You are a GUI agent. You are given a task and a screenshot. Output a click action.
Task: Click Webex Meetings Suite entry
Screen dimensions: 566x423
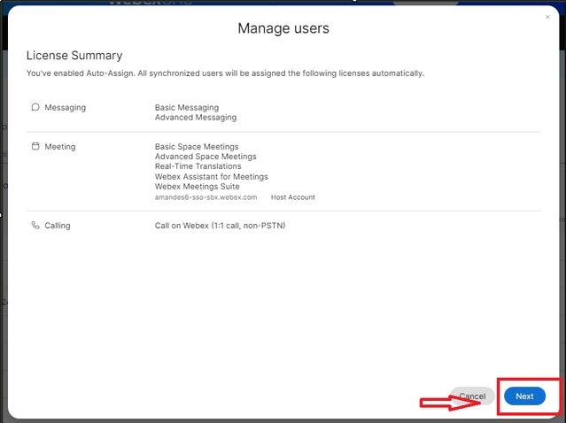coord(198,187)
